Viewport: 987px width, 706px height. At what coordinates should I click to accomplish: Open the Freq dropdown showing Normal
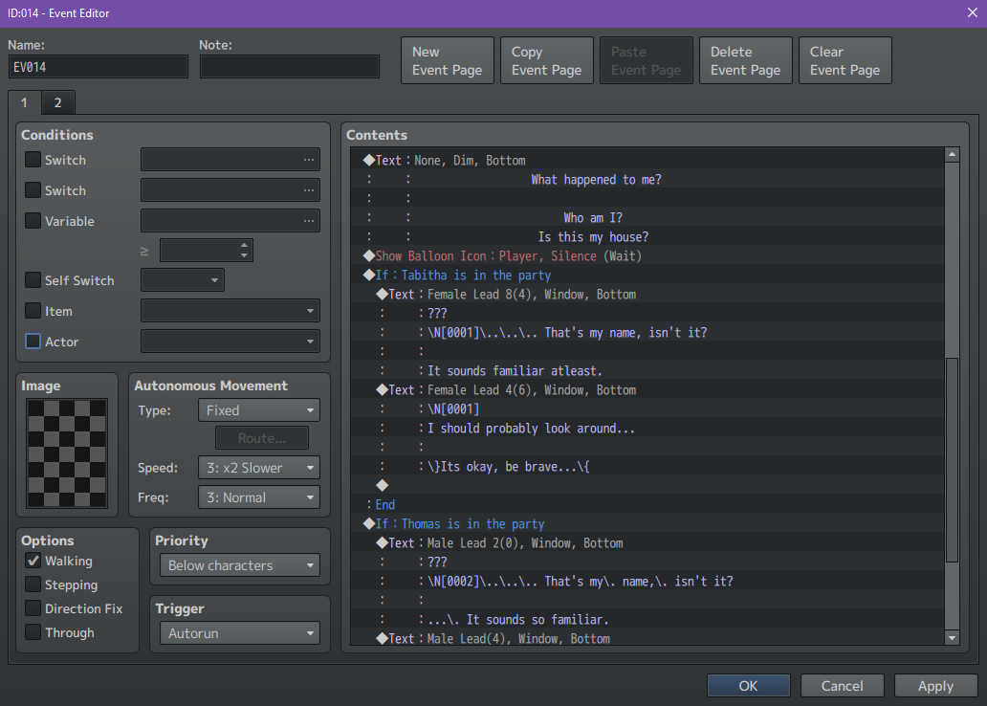click(259, 497)
